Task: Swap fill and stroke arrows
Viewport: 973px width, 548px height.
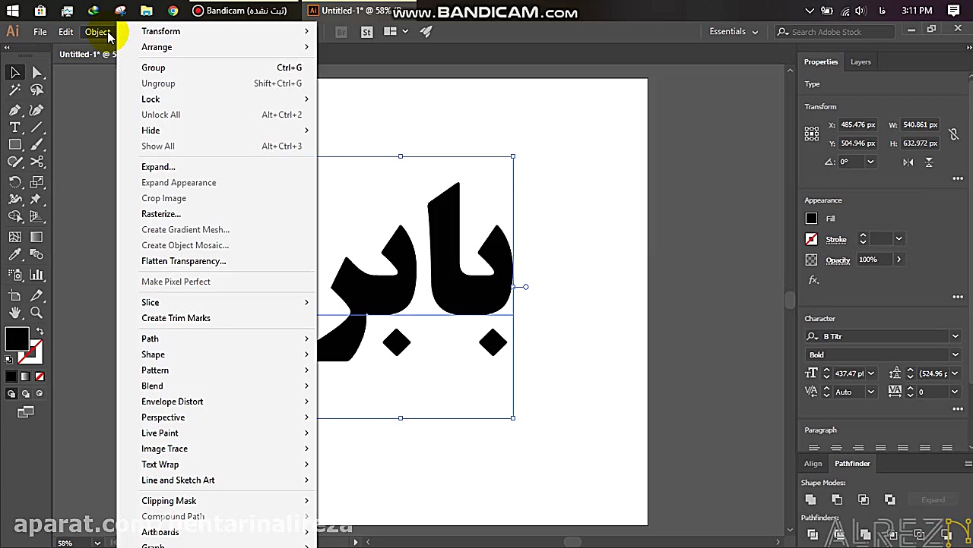Action: coord(40,332)
